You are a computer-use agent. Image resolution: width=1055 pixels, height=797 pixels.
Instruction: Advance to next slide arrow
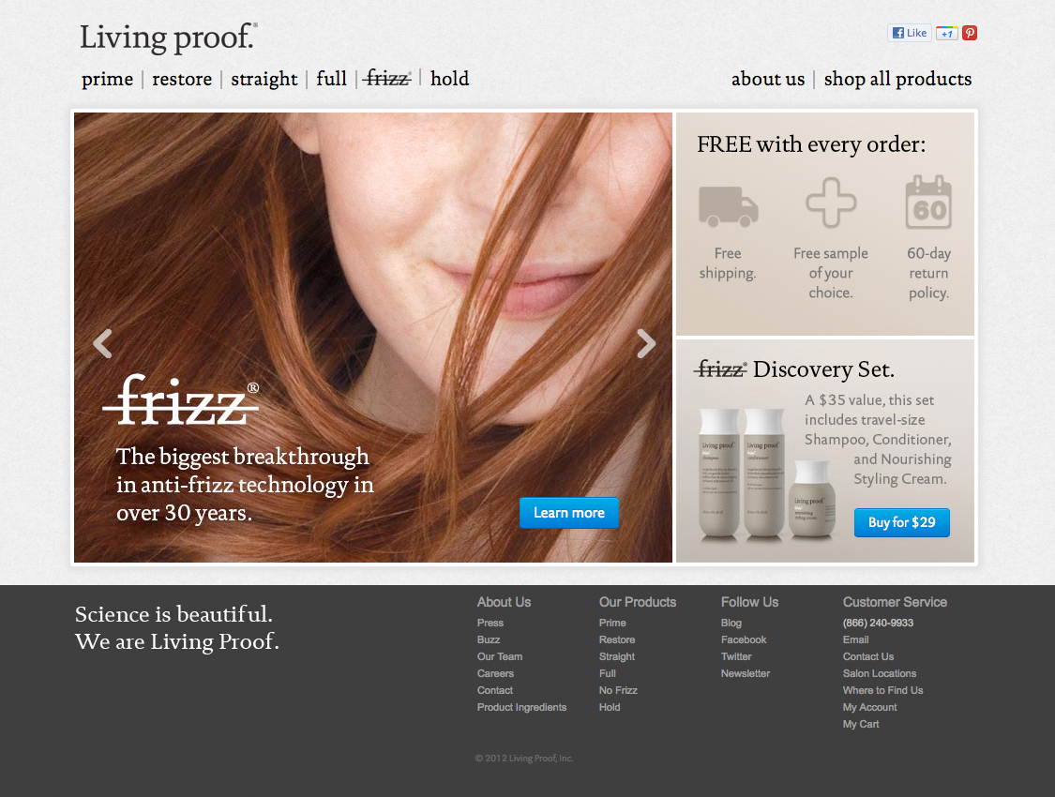(x=646, y=344)
